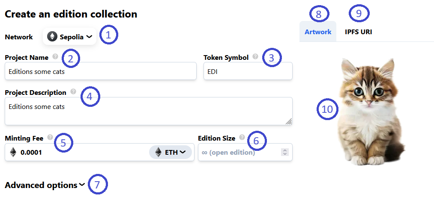434x197 pixels.
Task: Switch to the IPFS URI tab
Action: 358,32
